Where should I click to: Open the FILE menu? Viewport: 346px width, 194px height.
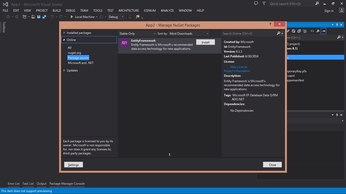click(x=6, y=11)
